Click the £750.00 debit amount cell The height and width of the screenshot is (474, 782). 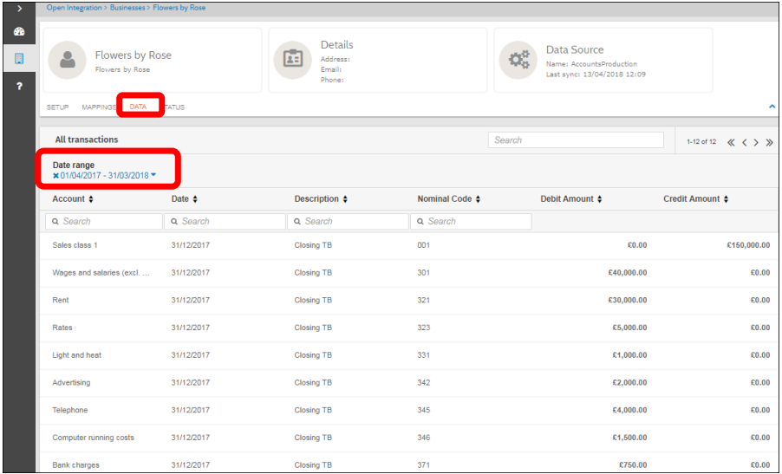coord(633,465)
